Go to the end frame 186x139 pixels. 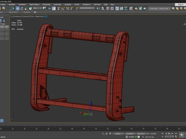click(176, 134)
